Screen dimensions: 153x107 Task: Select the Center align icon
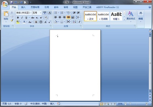click(60, 17)
